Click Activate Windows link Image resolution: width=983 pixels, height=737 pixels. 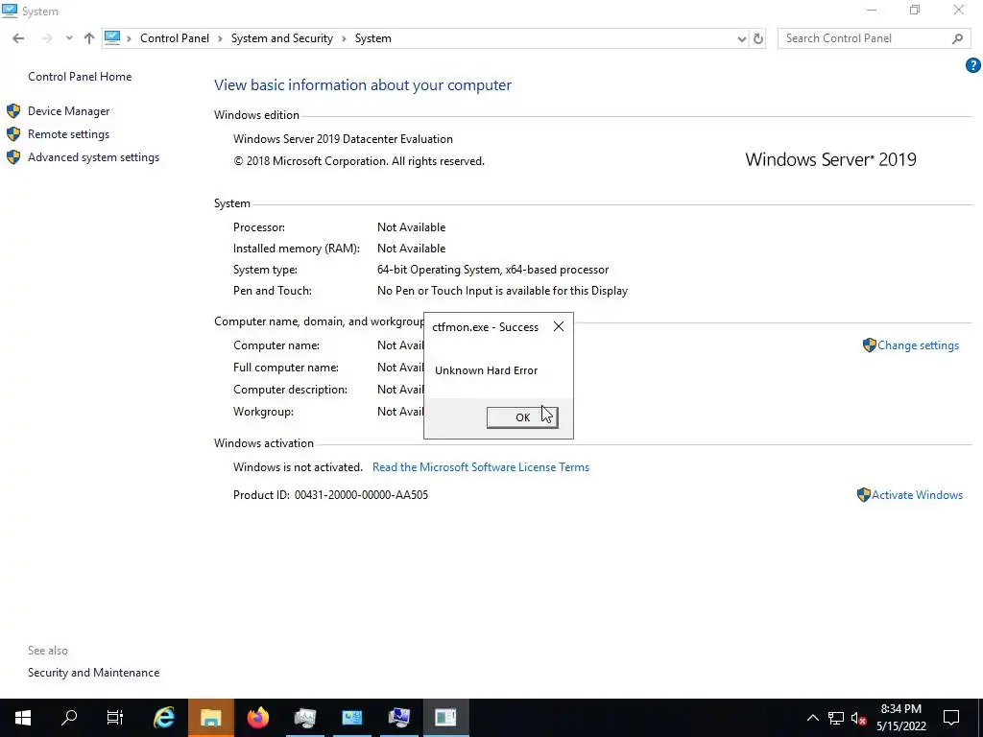[x=917, y=495]
